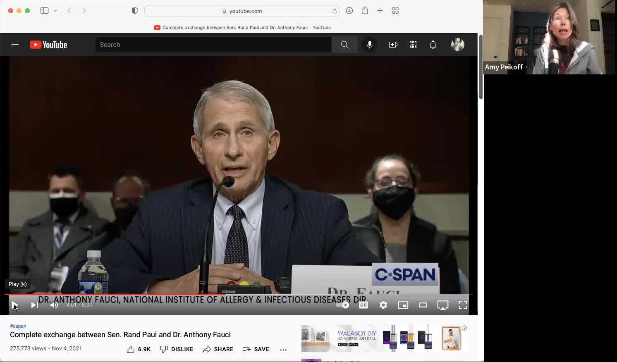
Task: Select the YouTube page tab
Action: [x=242, y=28]
